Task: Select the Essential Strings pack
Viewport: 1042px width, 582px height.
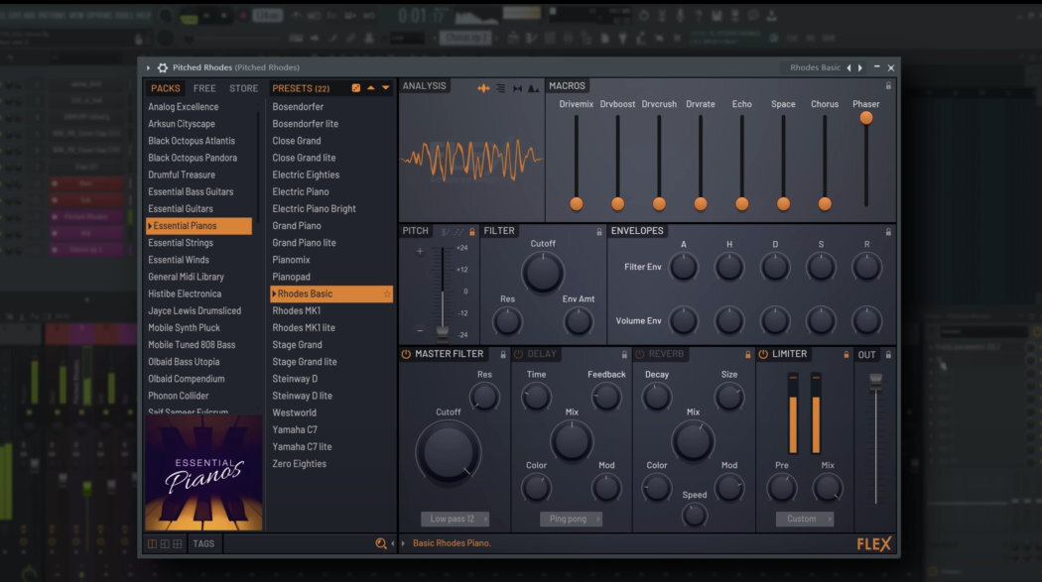Action: pyautogui.click(x=181, y=243)
